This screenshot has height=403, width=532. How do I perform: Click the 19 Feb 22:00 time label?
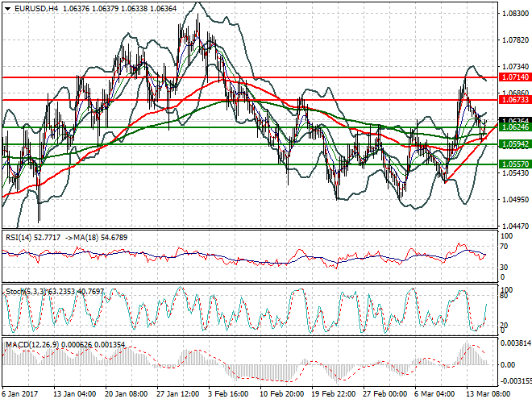click(x=334, y=394)
